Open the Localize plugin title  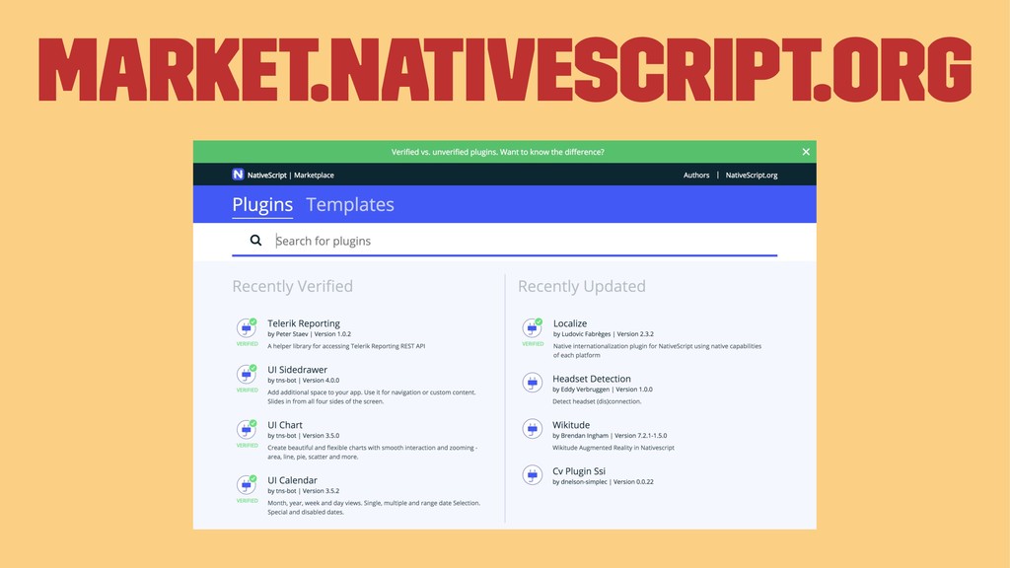[x=570, y=323]
